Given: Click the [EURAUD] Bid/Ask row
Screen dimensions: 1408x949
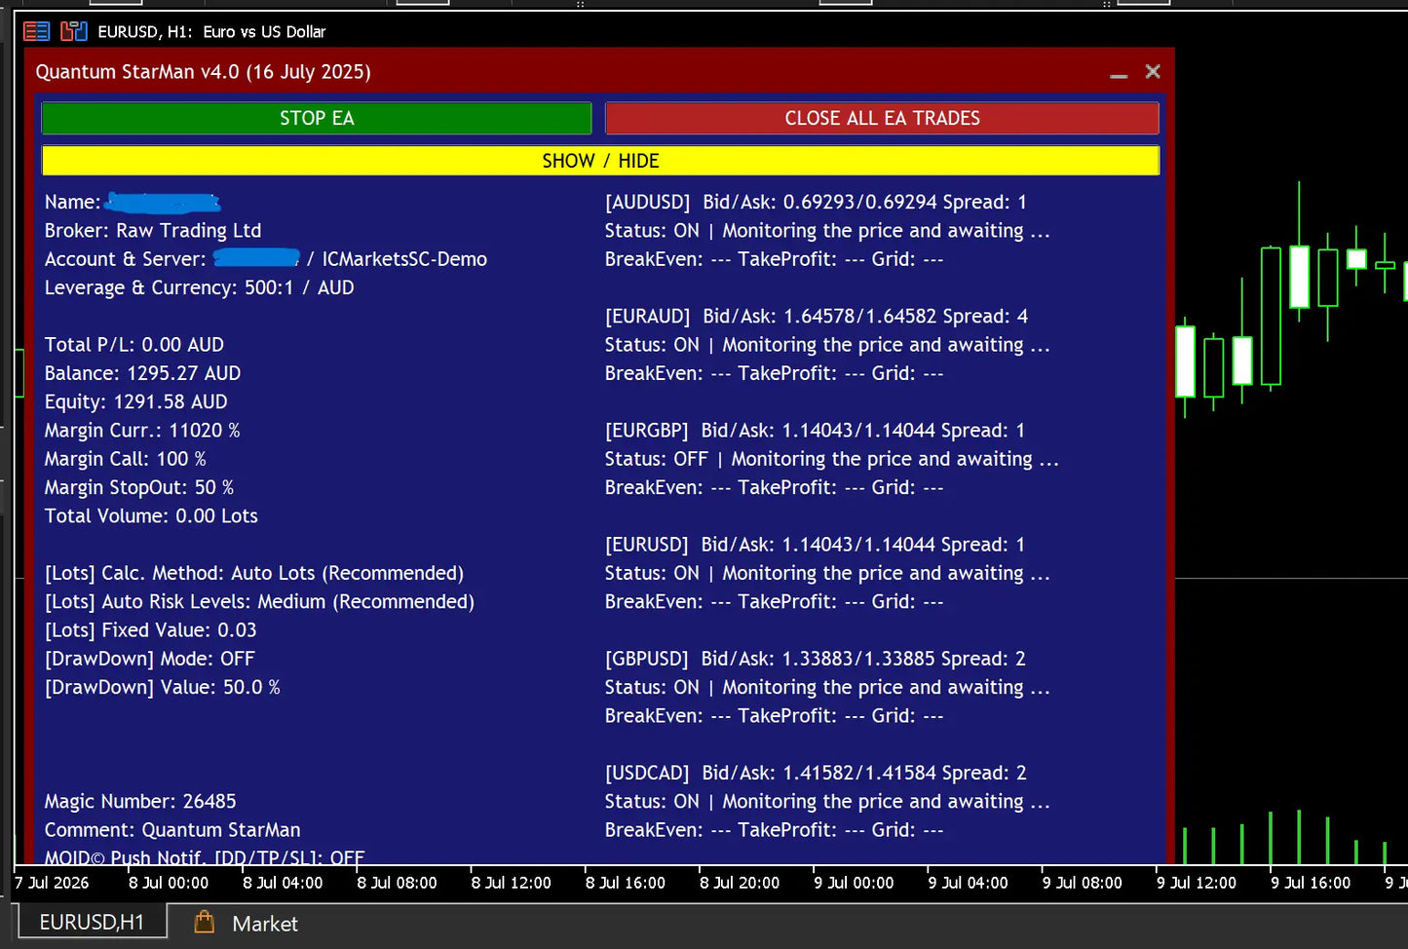Looking at the screenshot, I should click(x=817, y=317).
